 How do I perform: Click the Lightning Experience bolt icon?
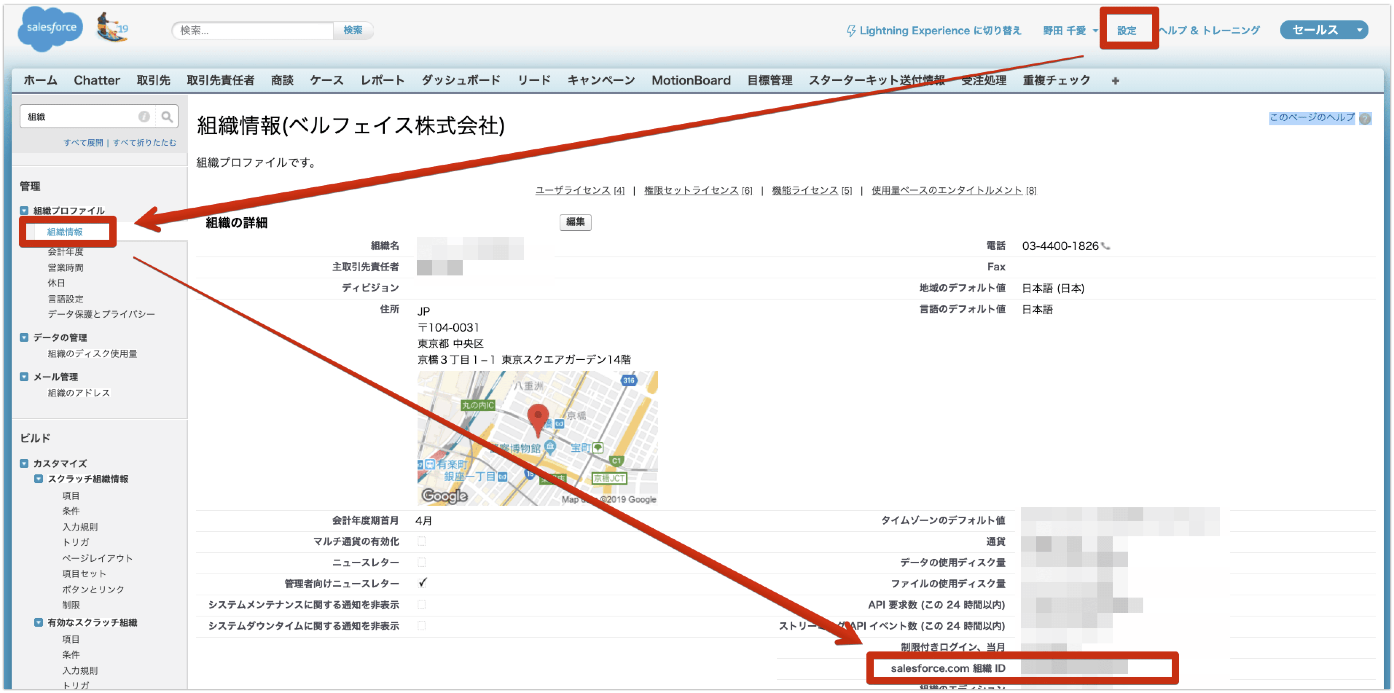click(851, 31)
